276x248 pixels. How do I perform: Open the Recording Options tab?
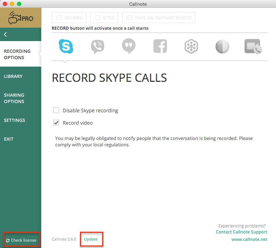pos(21,54)
